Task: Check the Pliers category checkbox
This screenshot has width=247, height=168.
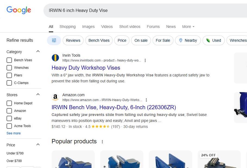Action: [x=9, y=75]
